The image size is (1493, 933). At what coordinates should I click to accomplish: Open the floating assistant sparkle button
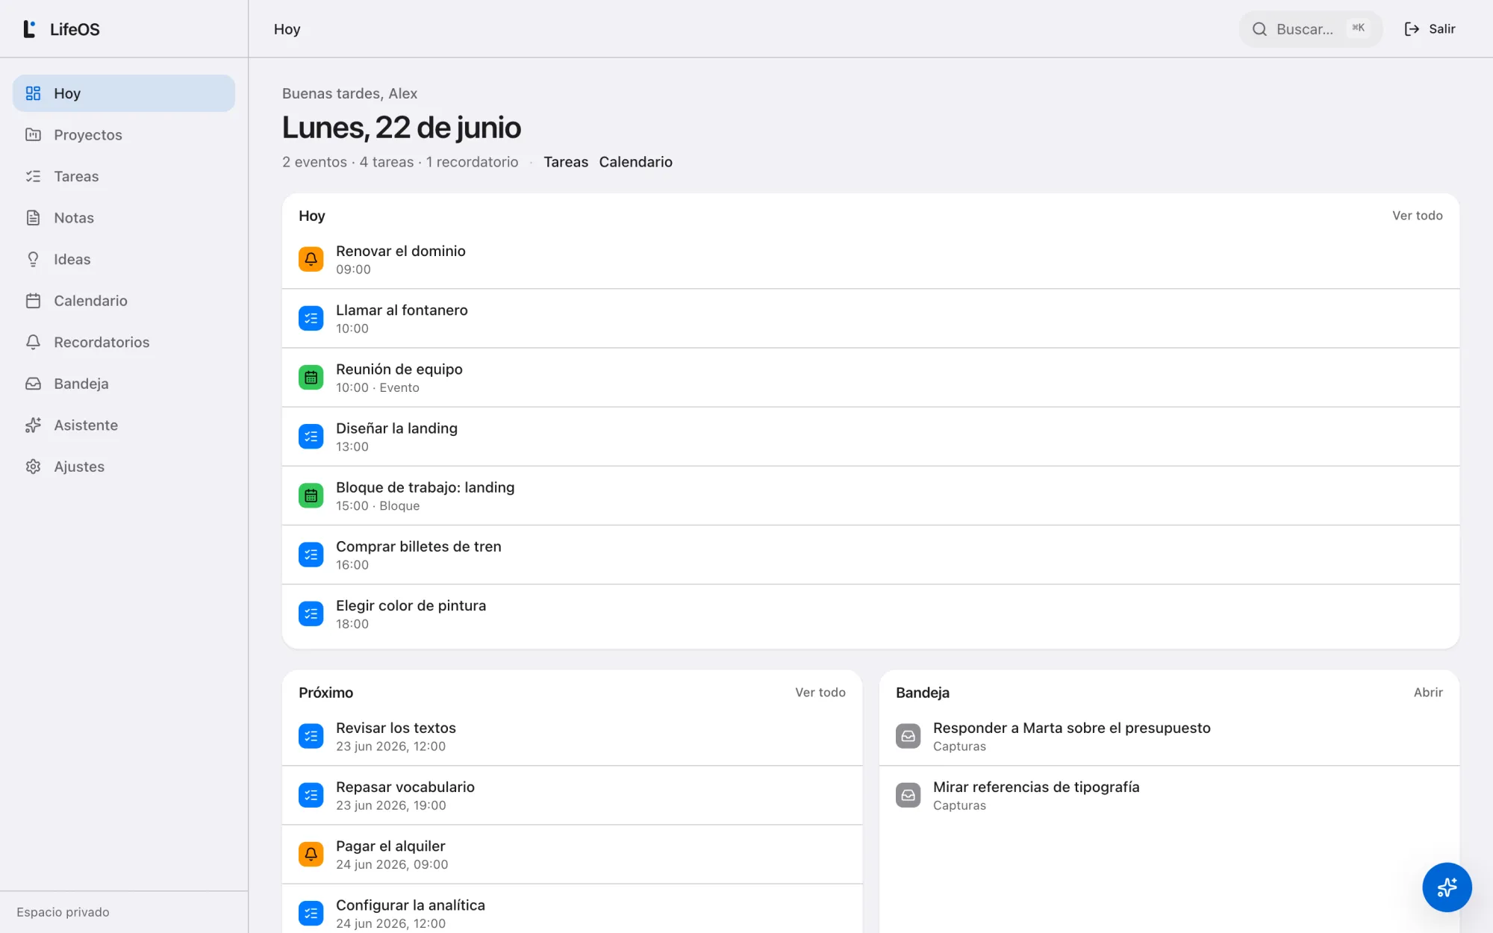1447,887
